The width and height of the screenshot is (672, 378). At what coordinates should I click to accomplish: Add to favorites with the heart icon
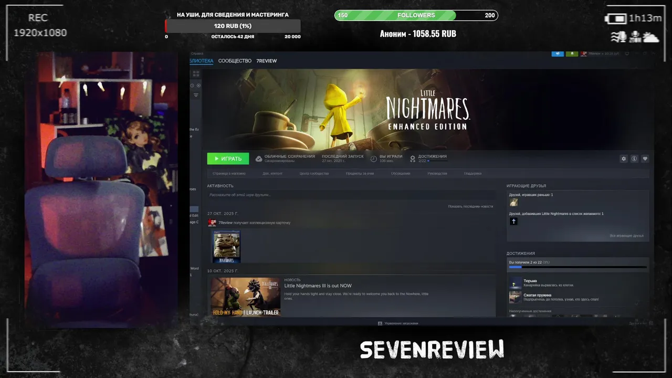[x=645, y=159]
